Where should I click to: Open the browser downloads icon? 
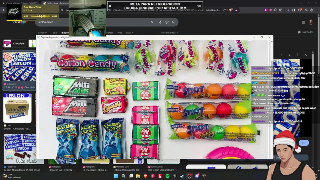point(288,10)
